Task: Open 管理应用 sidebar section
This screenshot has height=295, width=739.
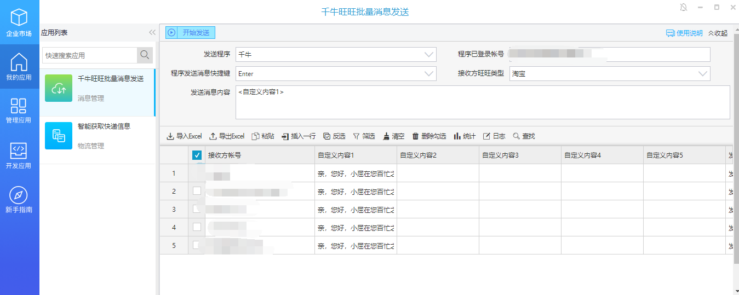Action: pyautogui.click(x=19, y=111)
